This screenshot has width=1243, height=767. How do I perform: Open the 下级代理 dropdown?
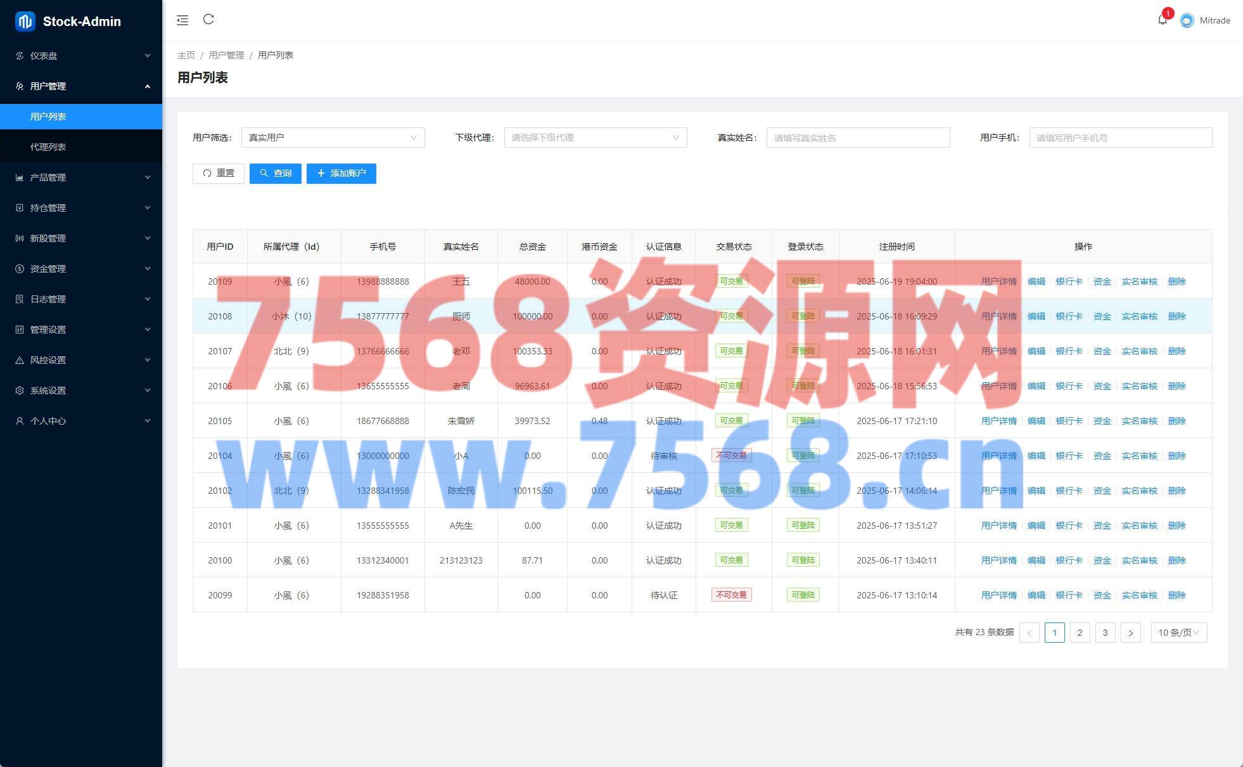point(595,138)
